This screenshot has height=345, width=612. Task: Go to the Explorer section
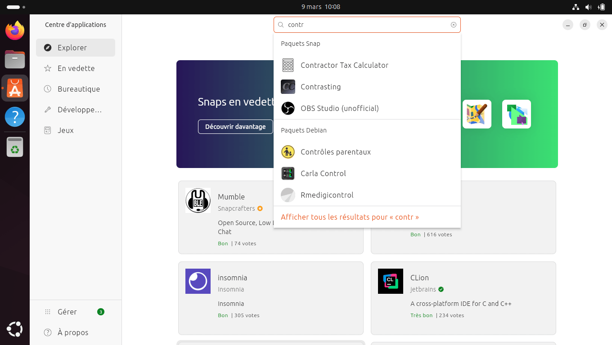[x=76, y=48]
